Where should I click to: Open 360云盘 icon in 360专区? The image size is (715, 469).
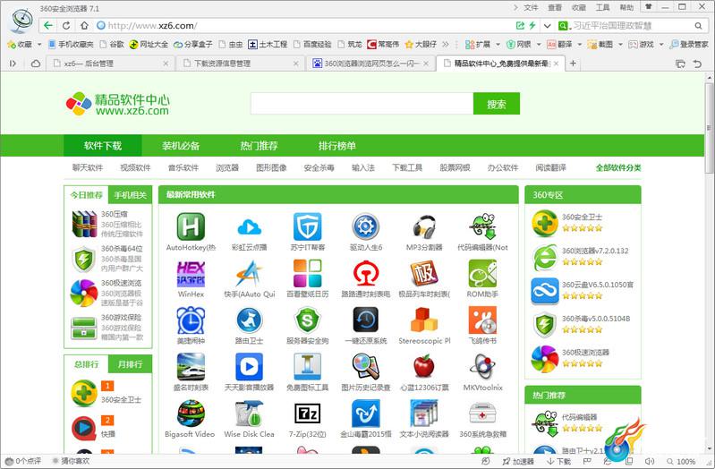[x=544, y=291]
